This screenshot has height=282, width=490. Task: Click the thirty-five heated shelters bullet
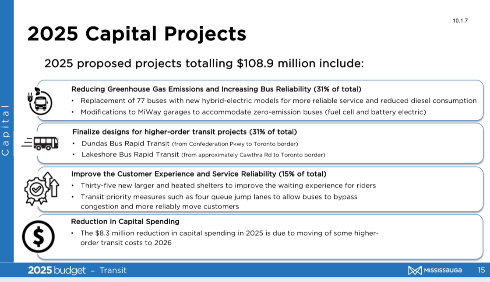(228, 185)
